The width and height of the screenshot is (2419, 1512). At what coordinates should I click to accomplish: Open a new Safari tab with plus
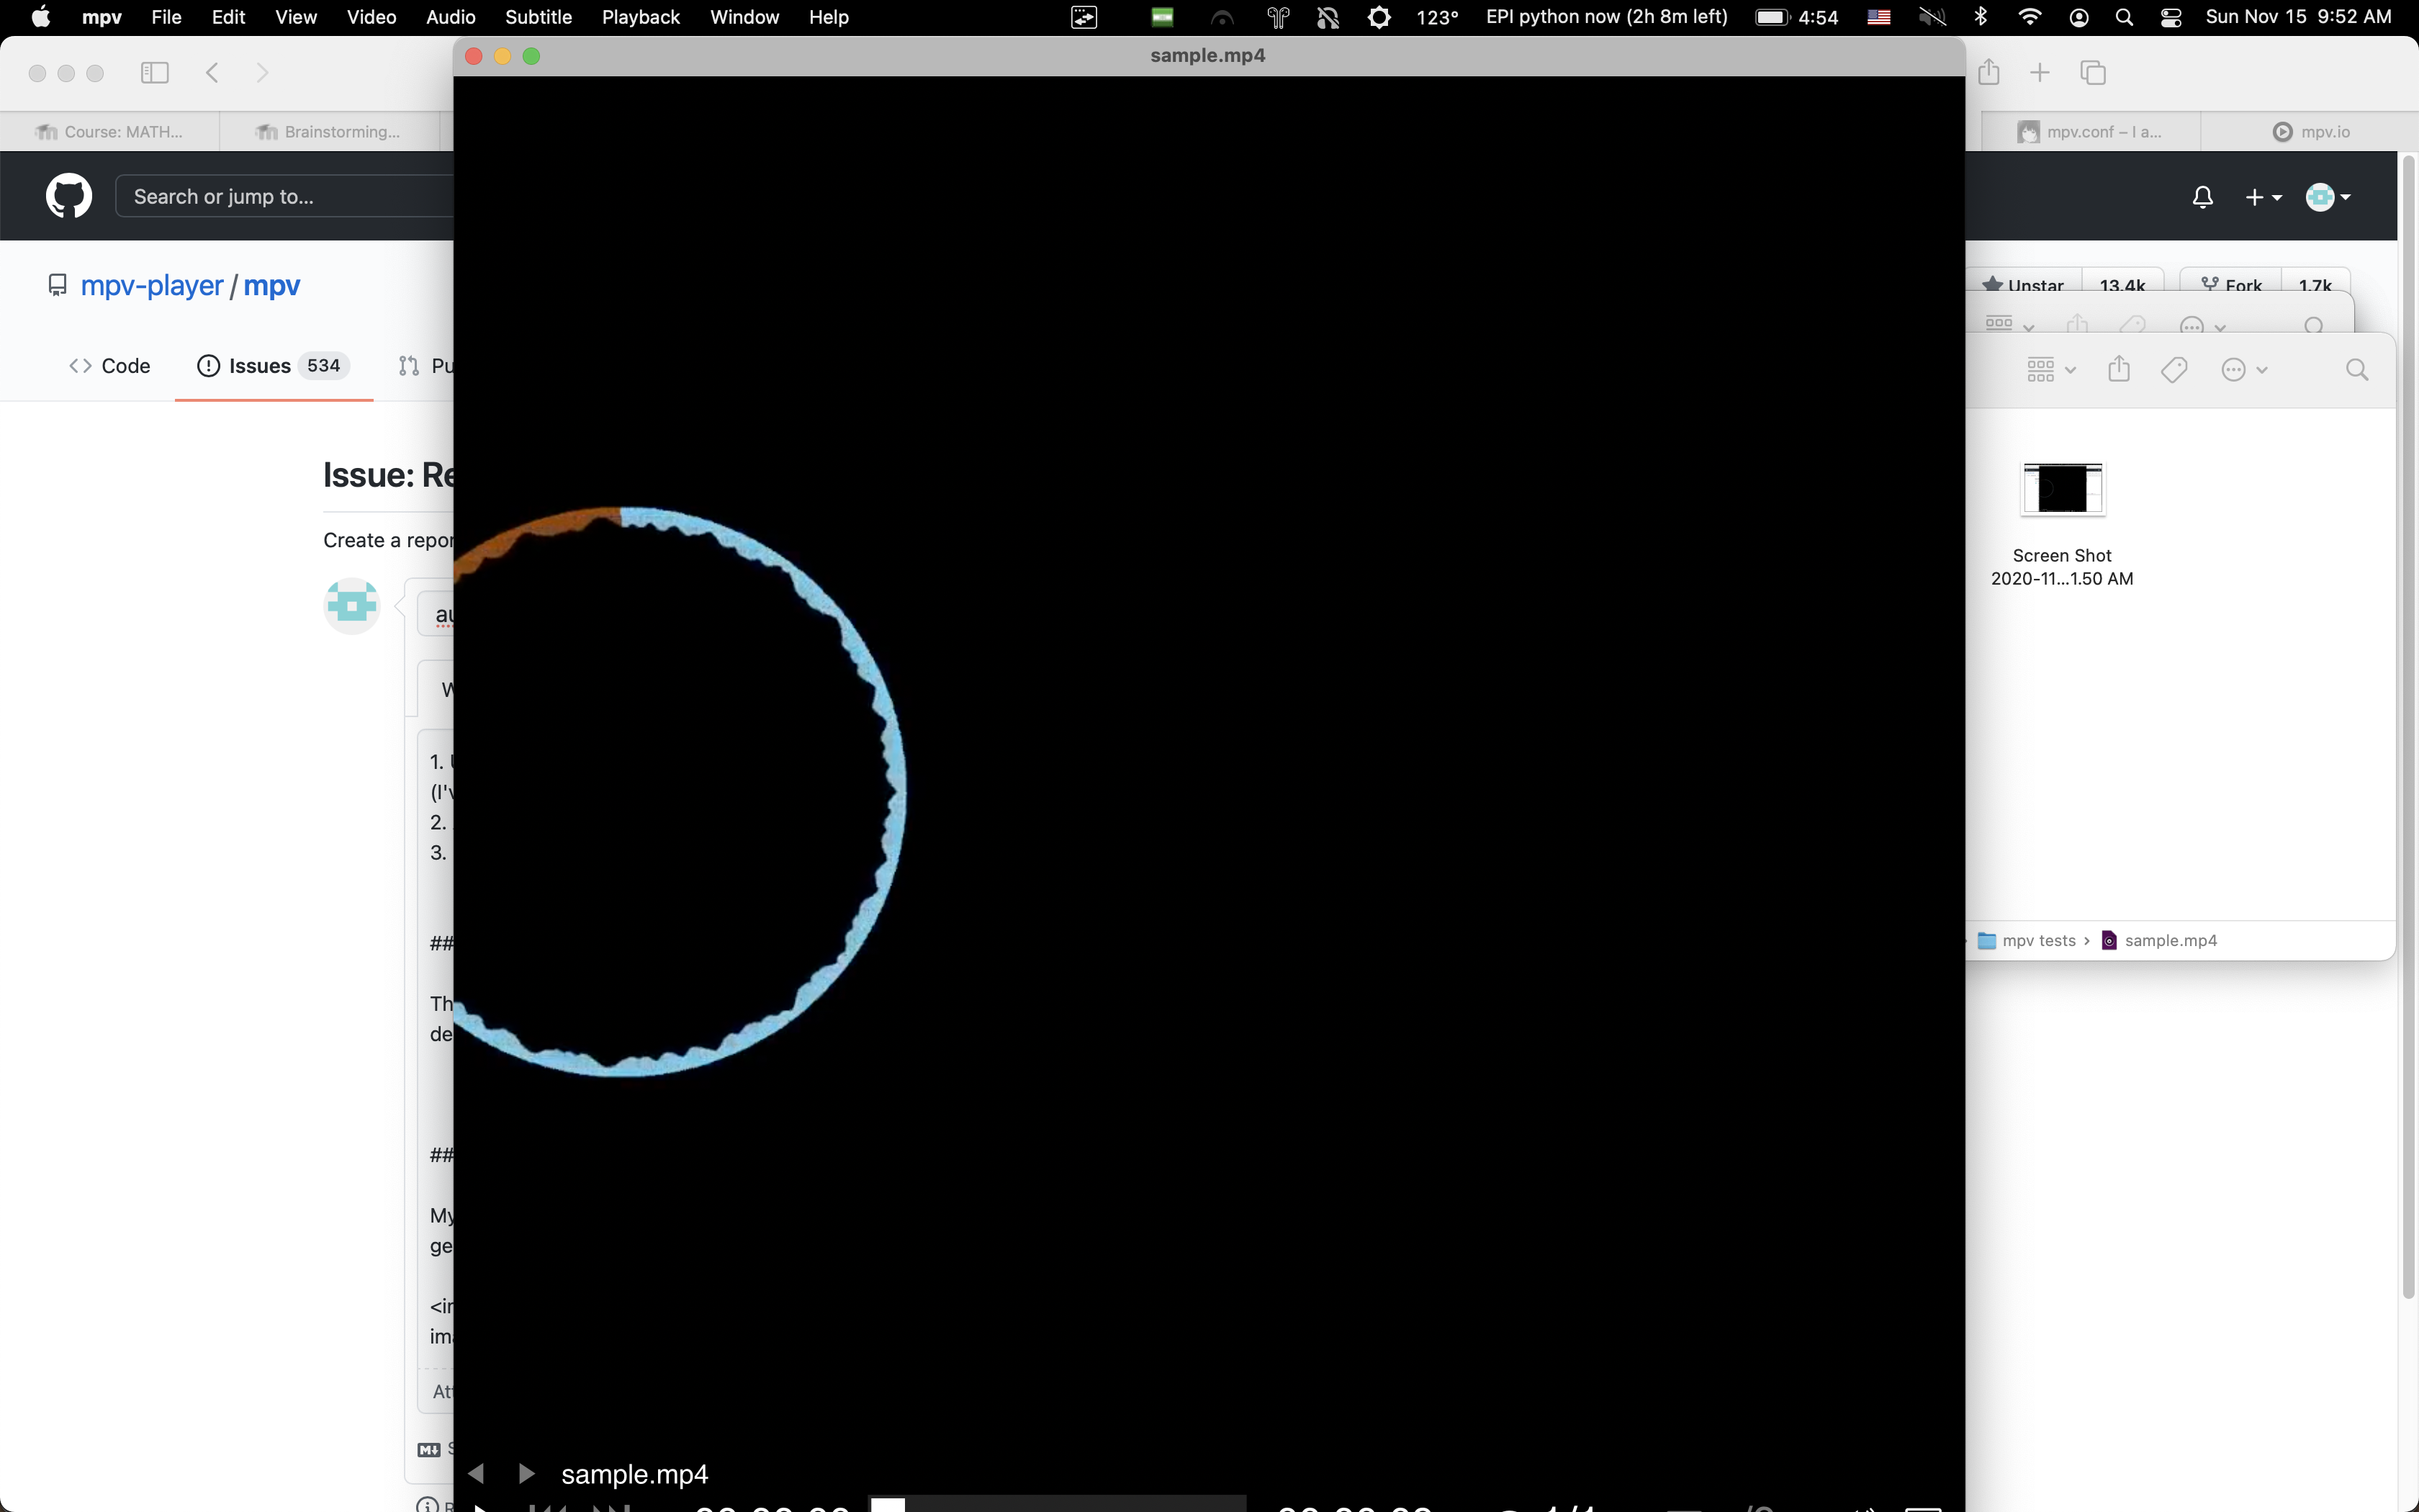tap(2040, 72)
